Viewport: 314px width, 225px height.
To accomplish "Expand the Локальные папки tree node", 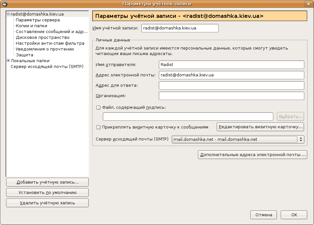I will 8,61.
